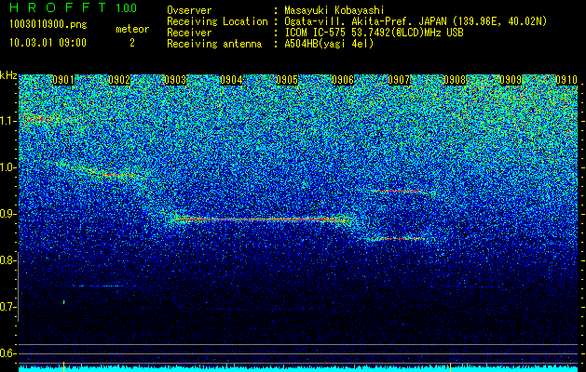Click the 1.1 frequency axis label
586x372 pixels.
8,121
